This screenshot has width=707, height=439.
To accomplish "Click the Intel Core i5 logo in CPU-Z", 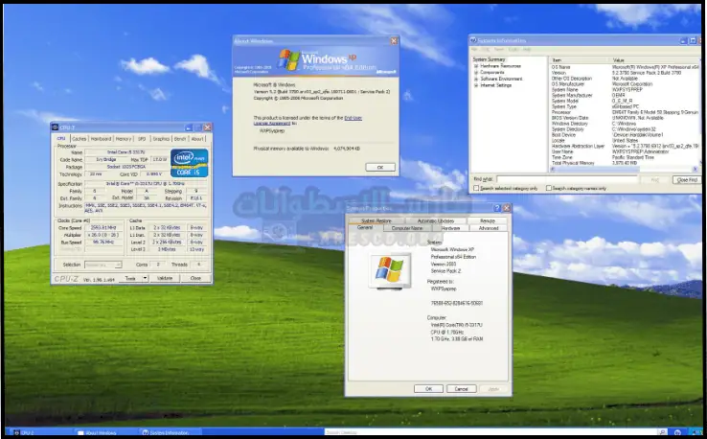I will click(189, 164).
